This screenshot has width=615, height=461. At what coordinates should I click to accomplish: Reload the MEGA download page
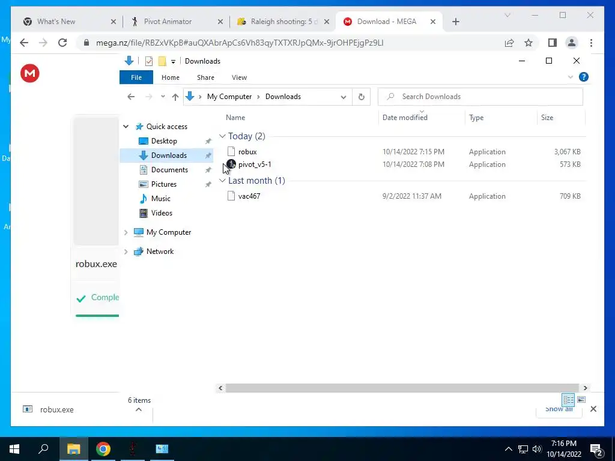(62, 43)
